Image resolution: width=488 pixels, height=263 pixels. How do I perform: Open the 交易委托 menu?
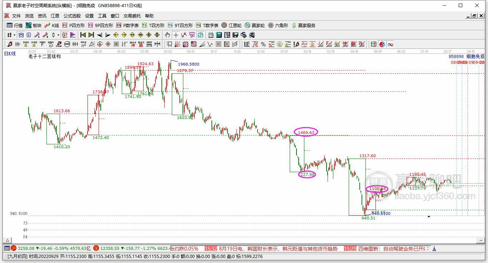[132, 16]
